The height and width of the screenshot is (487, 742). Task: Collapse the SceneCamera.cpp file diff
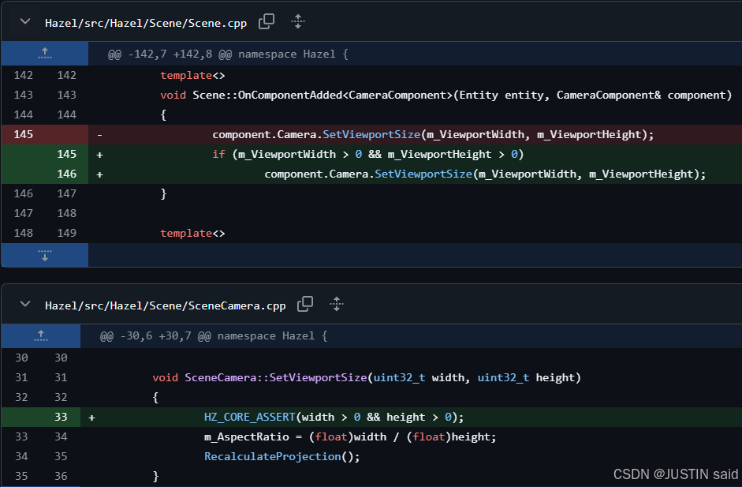[x=25, y=304]
